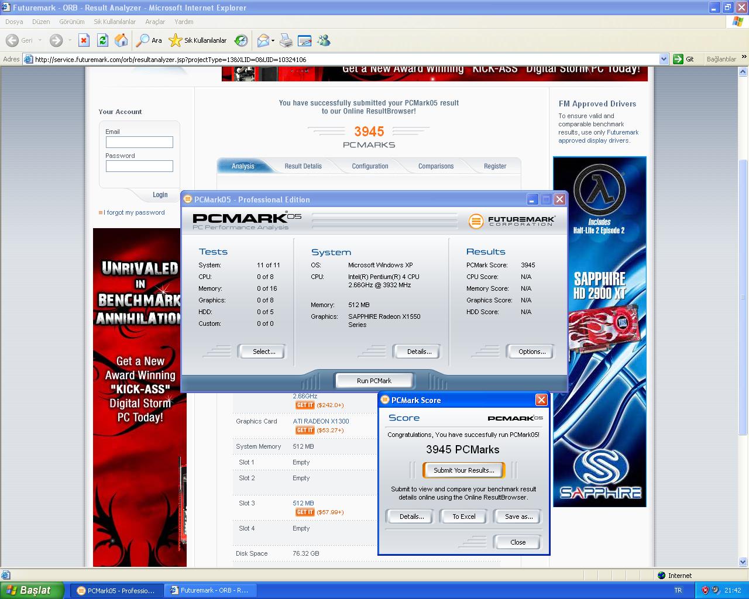Screen dimensions: 749x599
Task: Expand the Bağlantılar links chevron
Action: (x=744, y=58)
